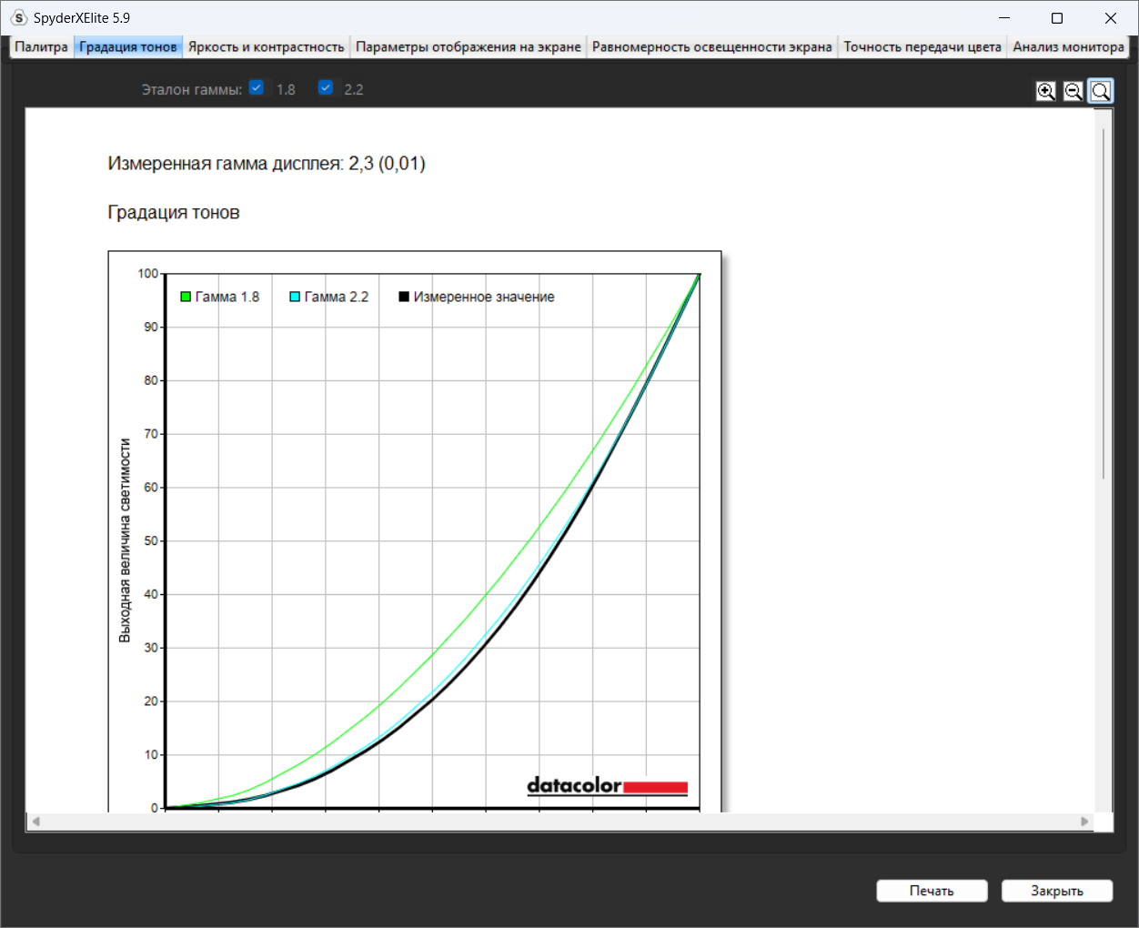The image size is (1139, 928).
Task: Click the 'Измеренное значение' legend text
Action: [x=484, y=297]
